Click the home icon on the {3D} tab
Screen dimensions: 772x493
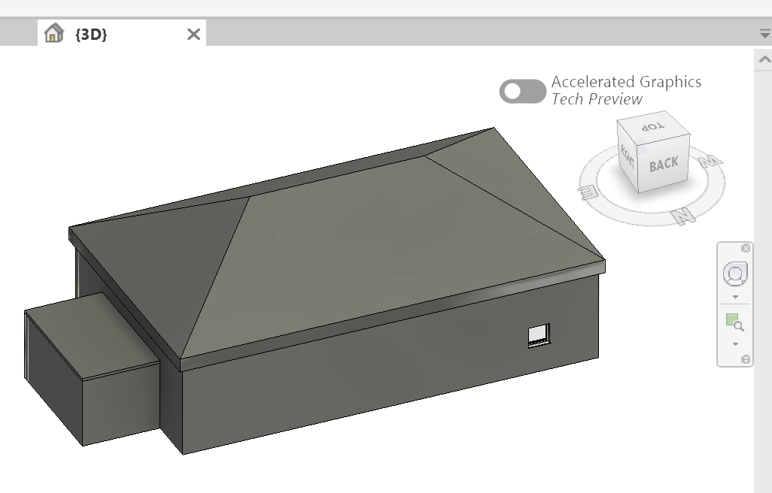(x=53, y=33)
